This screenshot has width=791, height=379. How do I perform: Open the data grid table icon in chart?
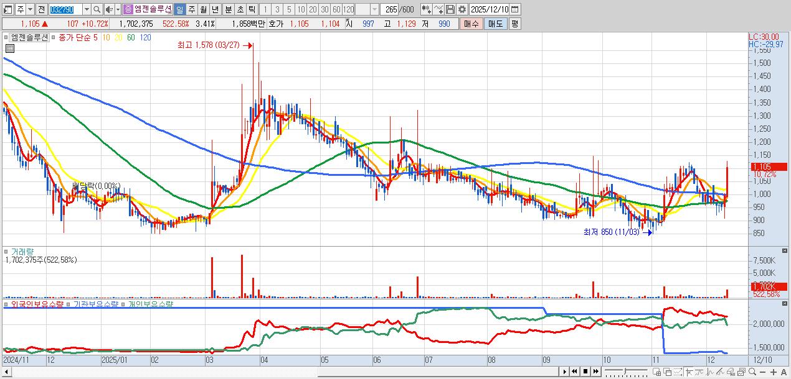click(x=9, y=48)
